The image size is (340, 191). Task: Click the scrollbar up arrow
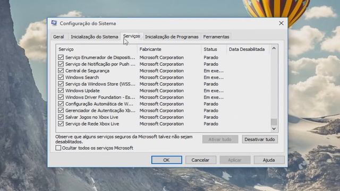[274, 48]
